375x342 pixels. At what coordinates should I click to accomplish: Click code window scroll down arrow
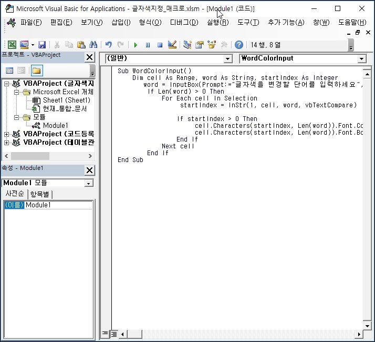(x=367, y=326)
